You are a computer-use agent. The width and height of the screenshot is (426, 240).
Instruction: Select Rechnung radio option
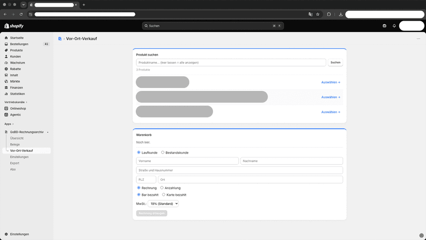(138, 188)
